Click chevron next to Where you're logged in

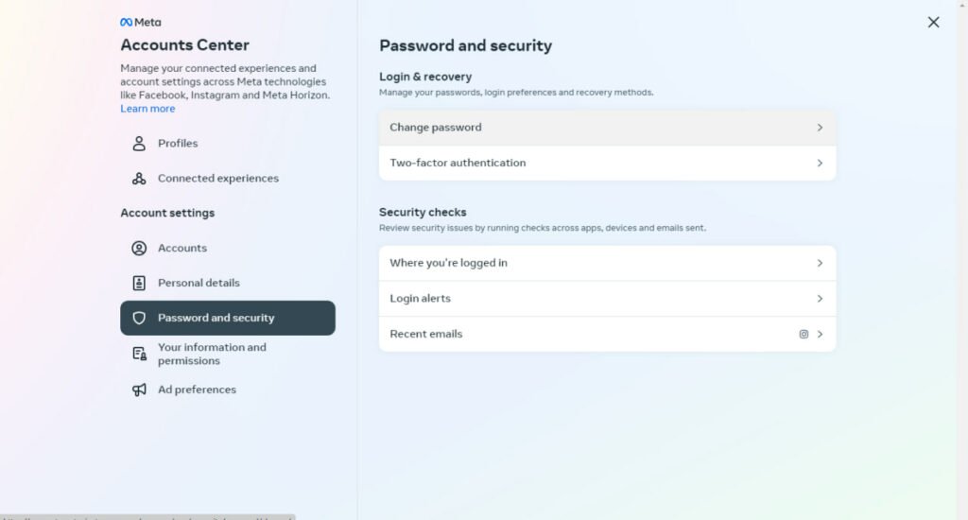(820, 263)
